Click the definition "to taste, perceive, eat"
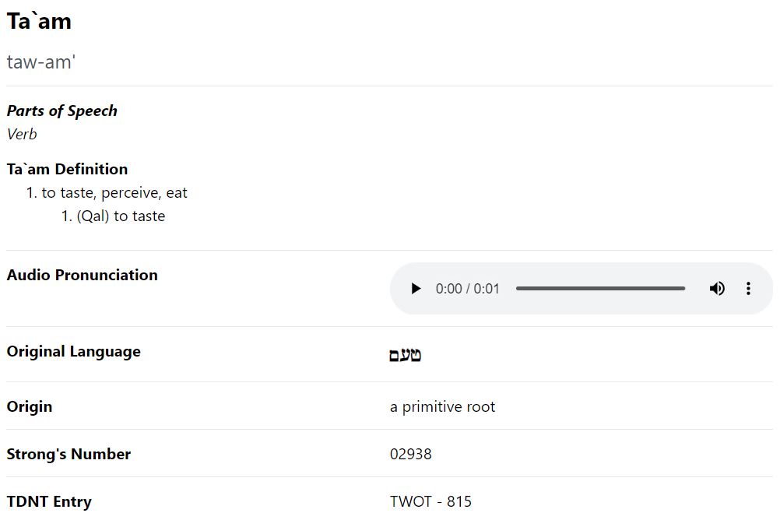Viewport: 780px width, 520px height. (114, 193)
